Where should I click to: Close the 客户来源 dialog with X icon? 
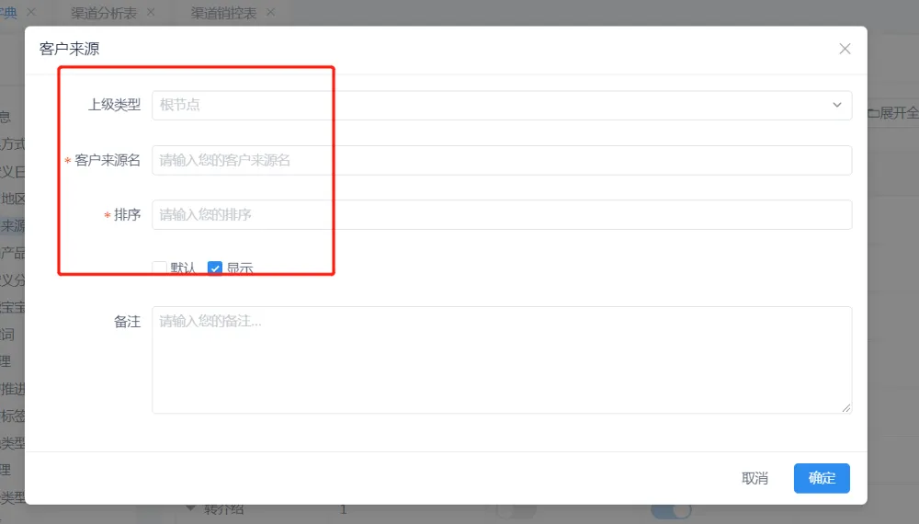[x=845, y=49]
